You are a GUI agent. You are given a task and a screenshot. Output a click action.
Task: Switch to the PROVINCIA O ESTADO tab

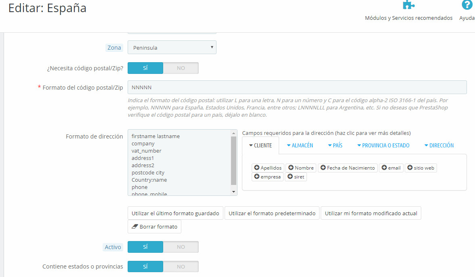(384, 146)
